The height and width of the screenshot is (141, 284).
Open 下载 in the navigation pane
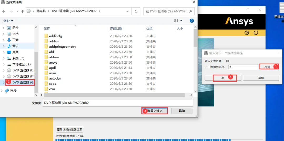point(15,40)
